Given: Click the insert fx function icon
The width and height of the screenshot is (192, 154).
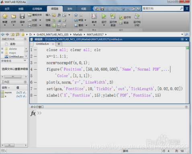Looking at the screenshot, I should 59,15.
